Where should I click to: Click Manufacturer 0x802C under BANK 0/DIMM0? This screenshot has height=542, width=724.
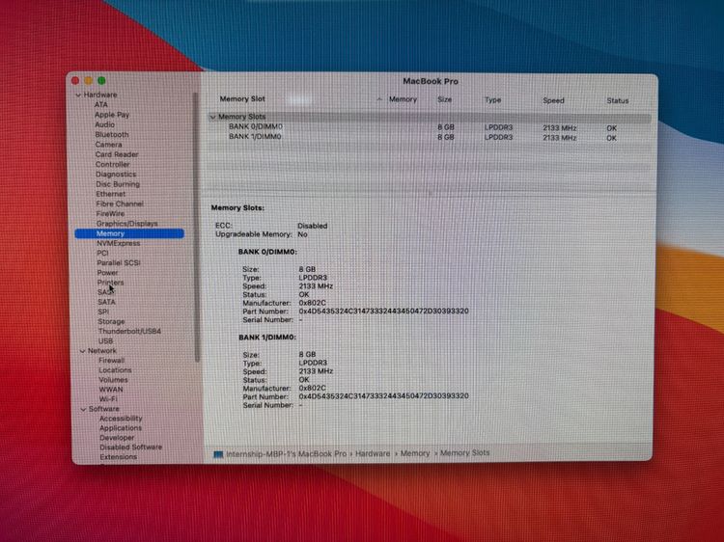tap(312, 303)
